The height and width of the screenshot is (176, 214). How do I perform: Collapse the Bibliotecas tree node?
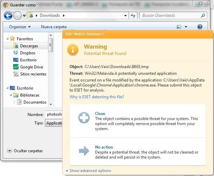pos(11,95)
